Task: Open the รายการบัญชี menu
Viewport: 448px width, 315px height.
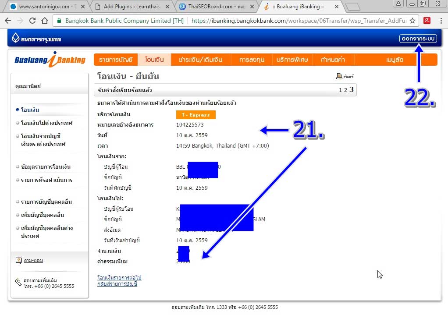Action: click(x=116, y=60)
